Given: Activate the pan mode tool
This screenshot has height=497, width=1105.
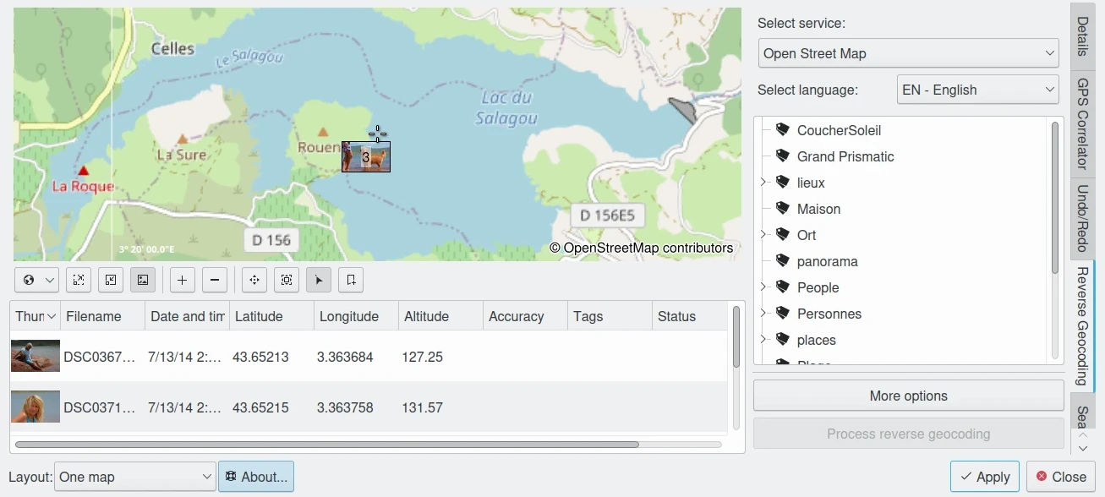Looking at the screenshot, I should (x=254, y=280).
